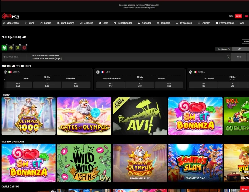Go to previous featured events with arrow

click(x=4, y=79)
